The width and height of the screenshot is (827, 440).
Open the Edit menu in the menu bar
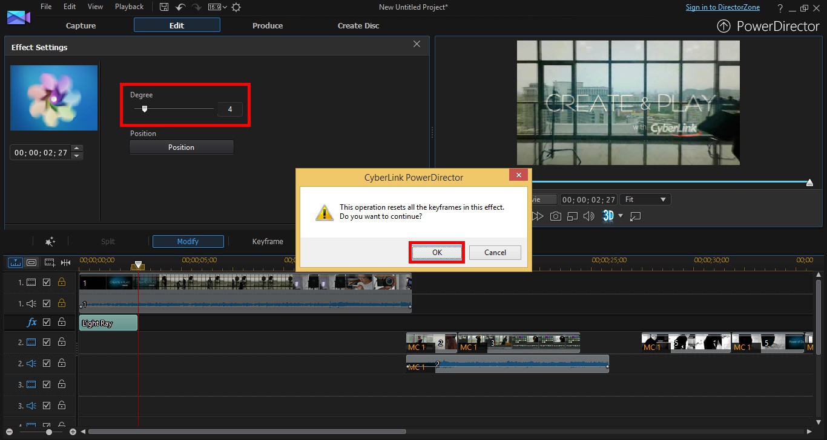tap(70, 7)
